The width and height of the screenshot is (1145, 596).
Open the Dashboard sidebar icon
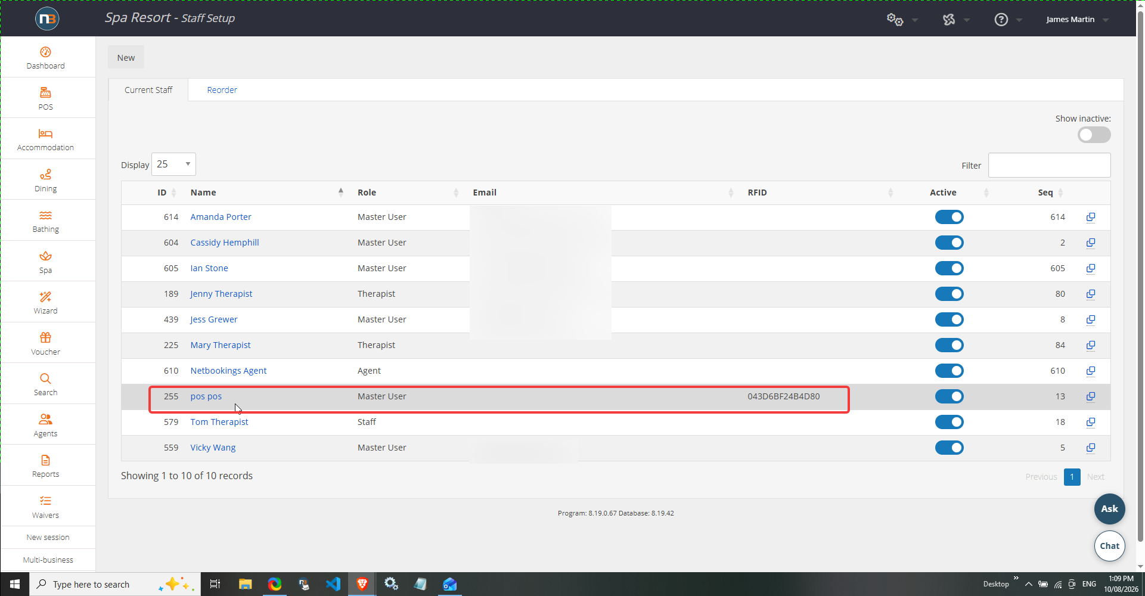click(x=46, y=58)
